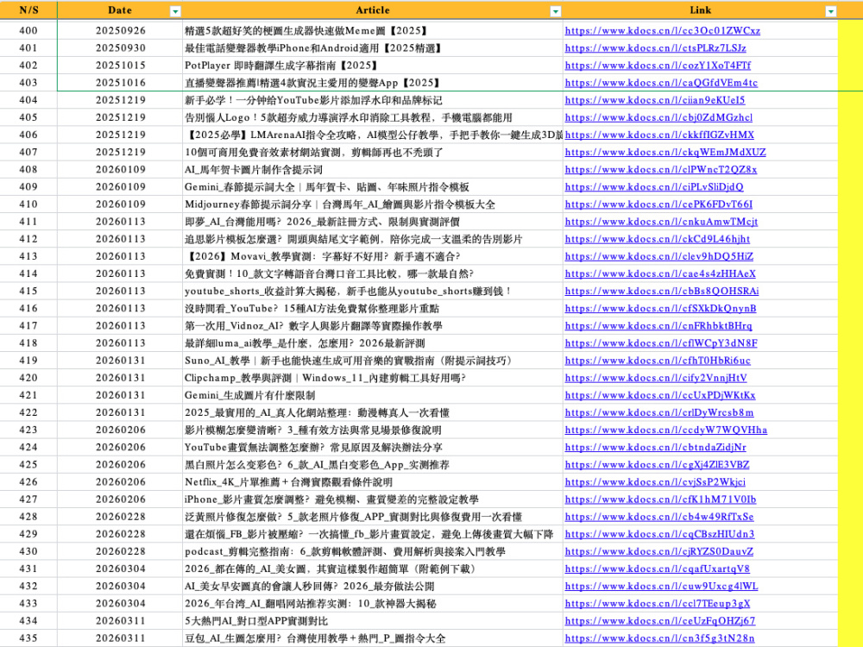Open the kdocs link in row 400
Screen dimensions: 863x647
click(662, 31)
